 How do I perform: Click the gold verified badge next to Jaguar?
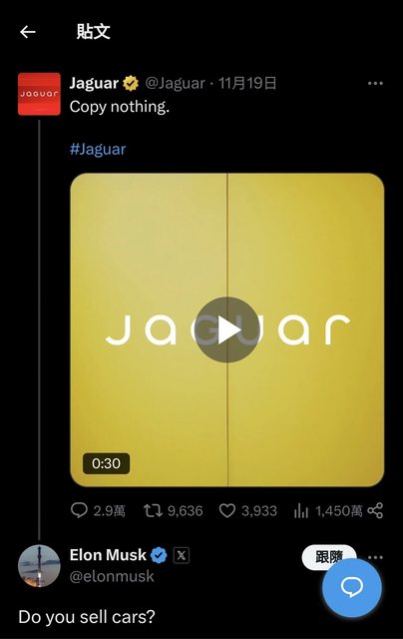[131, 83]
